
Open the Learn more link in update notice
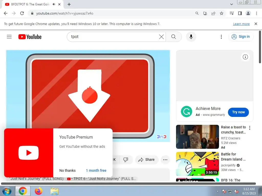(241, 24)
